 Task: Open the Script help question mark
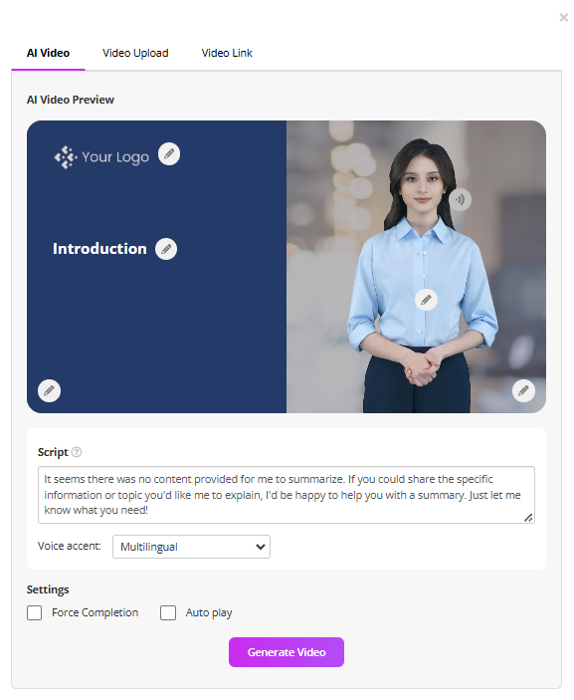click(x=77, y=452)
